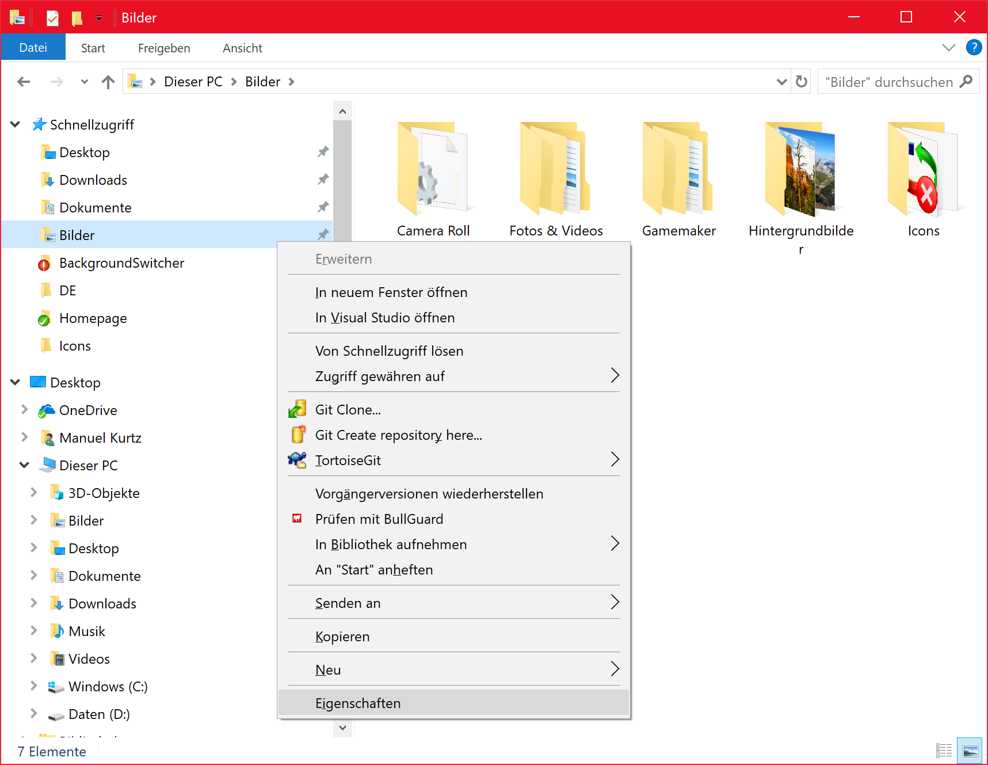This screenshot has width=988, height=765.
Task: Open the Datei tab
Action: point(33,48)
